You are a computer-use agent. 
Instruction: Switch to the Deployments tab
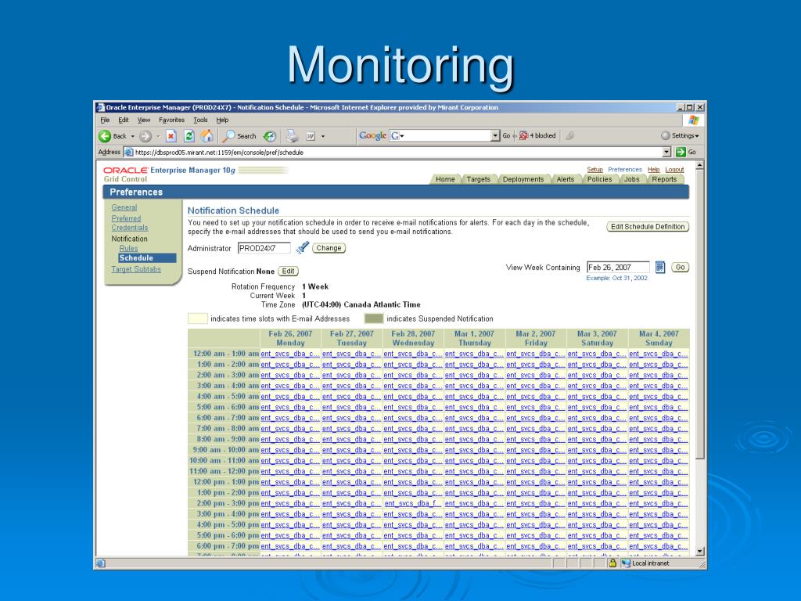tap(523, 179)
